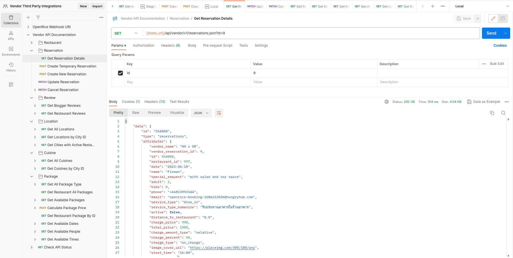Open the APIs sidebar section
This screenshot has height=258, width=513.
pos(11,36)
